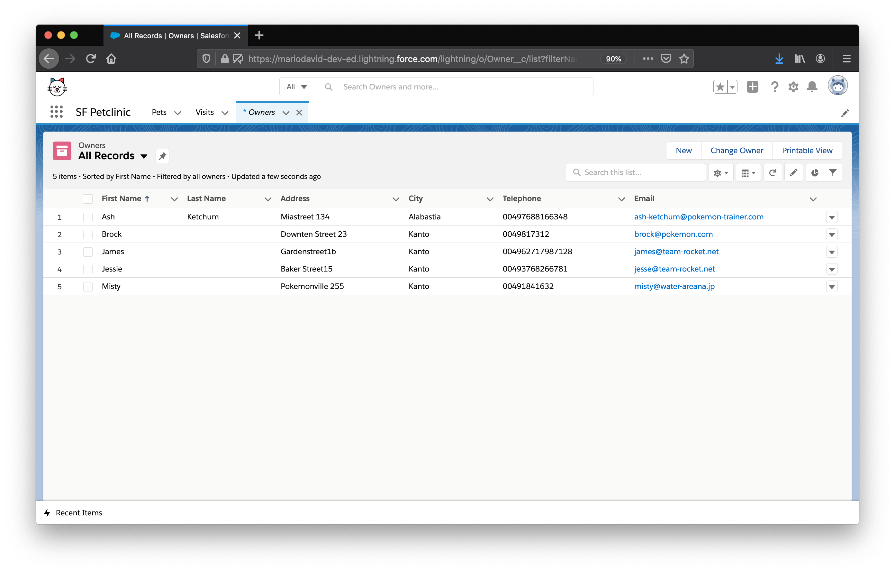Image resolution: width=895 pixels, height=572 pixels.
Task: Open row actions for Misty
Action: (831, 287)
